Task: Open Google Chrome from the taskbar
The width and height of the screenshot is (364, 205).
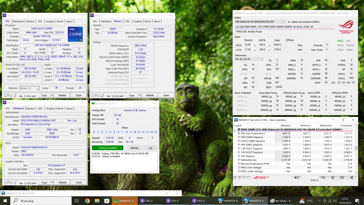Action: coord(87,201)
